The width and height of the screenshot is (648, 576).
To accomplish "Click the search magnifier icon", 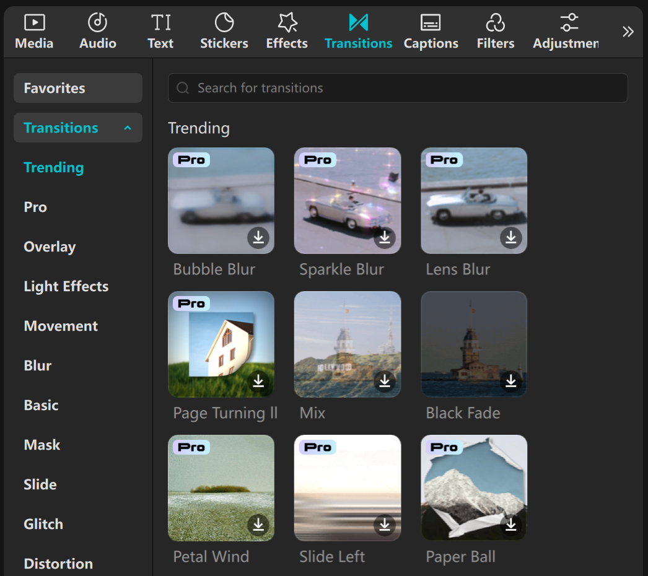I will click(x=183, y=87).
